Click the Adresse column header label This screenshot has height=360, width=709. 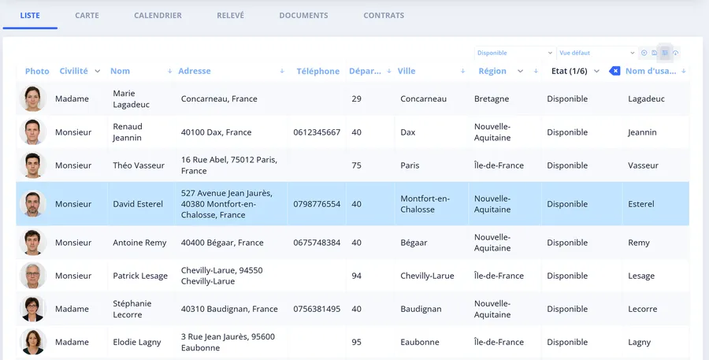(x=195, y=71)
